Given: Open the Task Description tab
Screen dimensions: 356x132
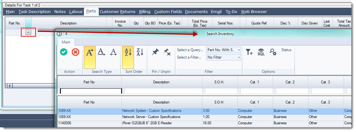Looking at the screenshot, I should click(35, 11).
